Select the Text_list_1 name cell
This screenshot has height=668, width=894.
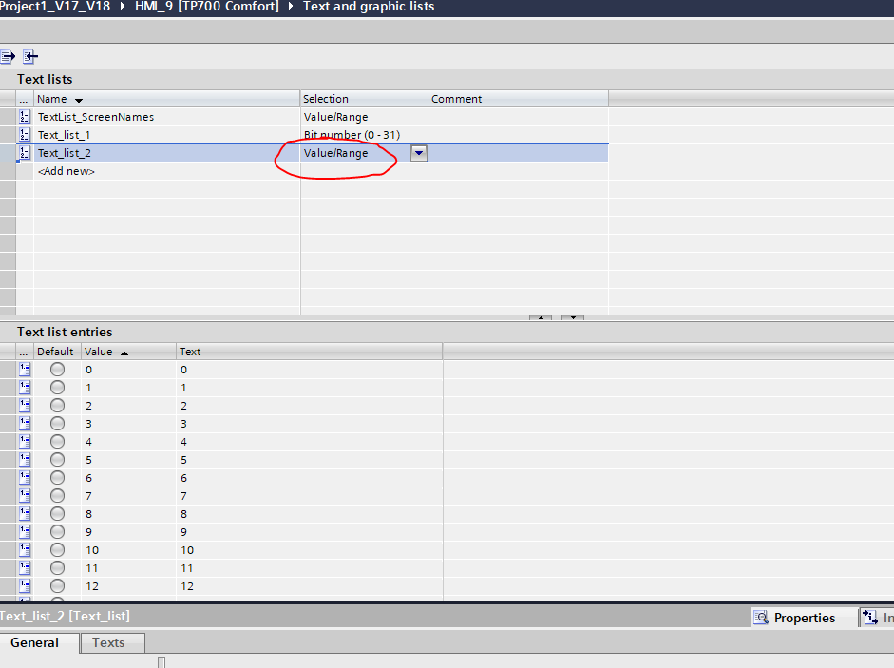(x=167, y=135)
